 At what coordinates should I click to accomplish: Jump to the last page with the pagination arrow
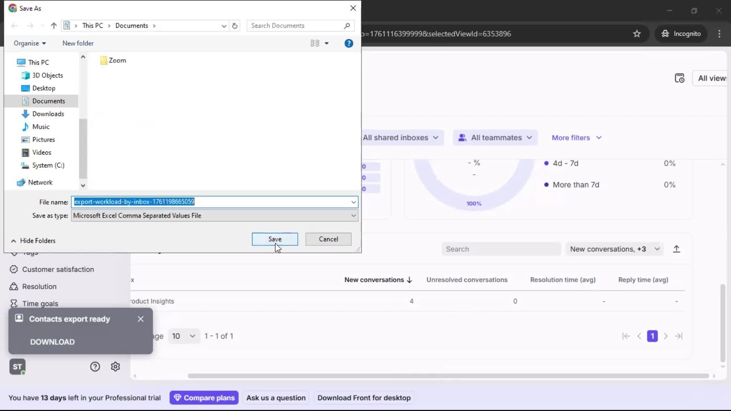point(679,336)
